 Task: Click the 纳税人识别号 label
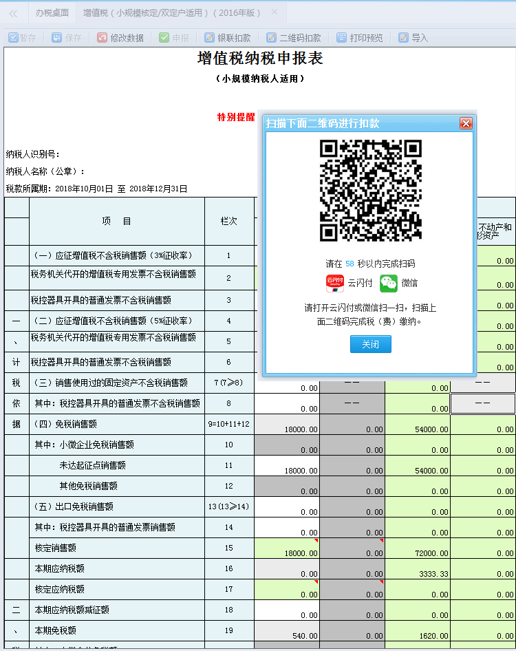(33, 154)
